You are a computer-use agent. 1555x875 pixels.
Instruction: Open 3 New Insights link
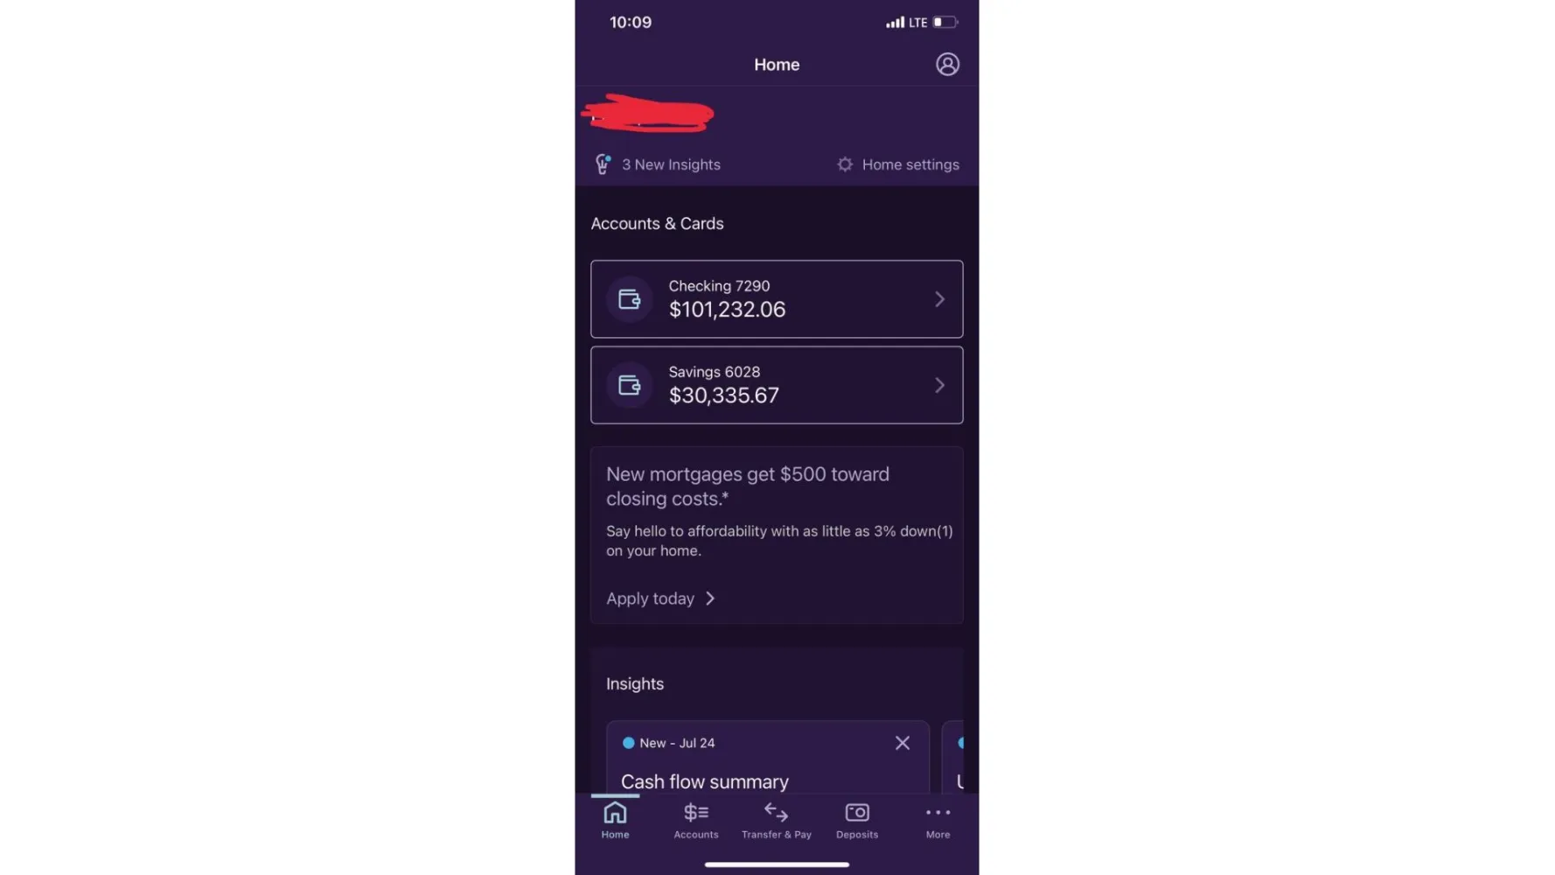click(671, 164)
